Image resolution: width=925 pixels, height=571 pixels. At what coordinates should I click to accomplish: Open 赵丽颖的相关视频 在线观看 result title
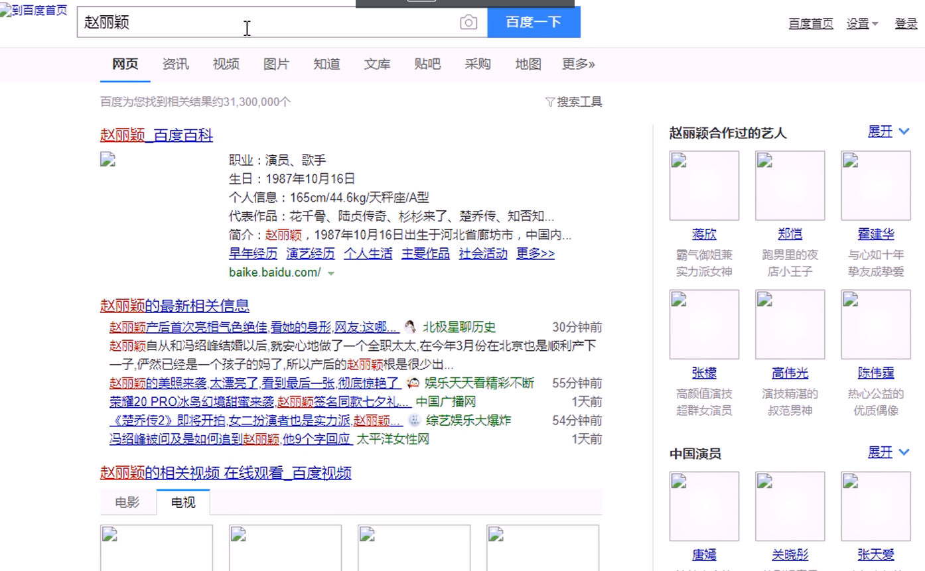(226, 473)
